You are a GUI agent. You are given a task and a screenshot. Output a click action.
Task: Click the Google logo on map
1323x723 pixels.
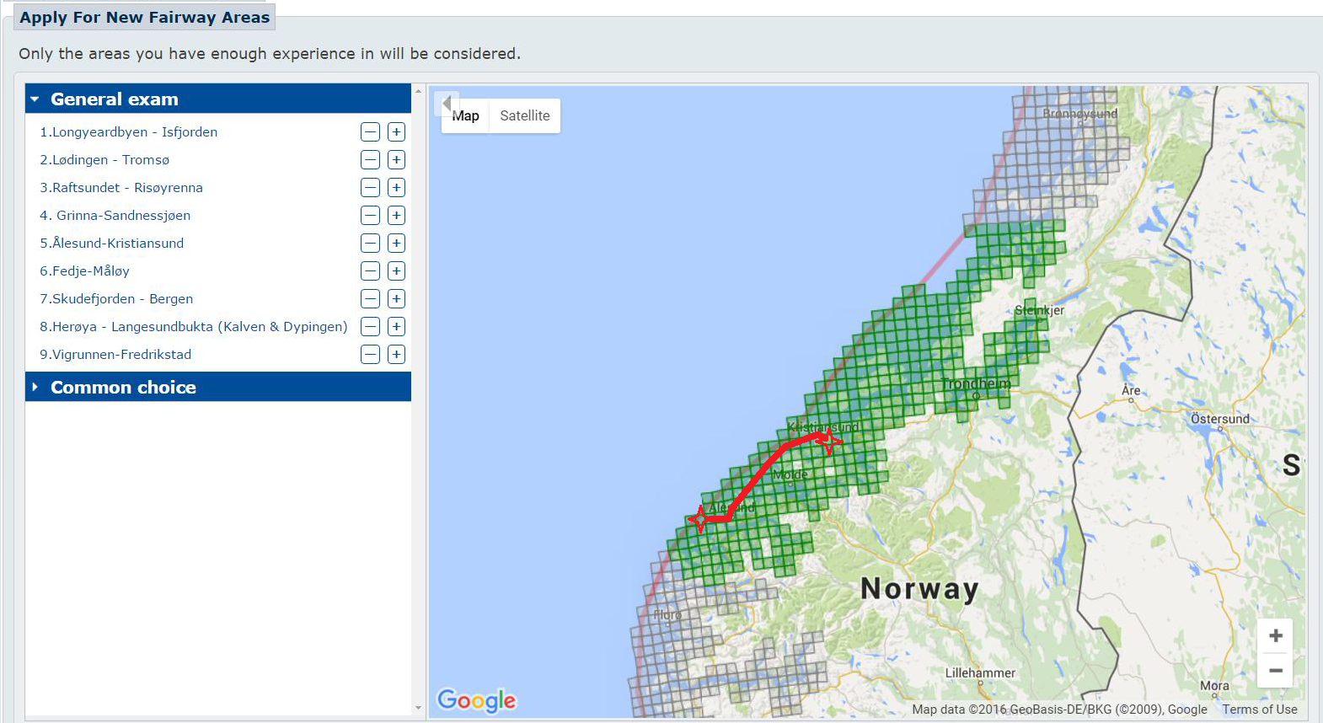(x=476, y=700)
